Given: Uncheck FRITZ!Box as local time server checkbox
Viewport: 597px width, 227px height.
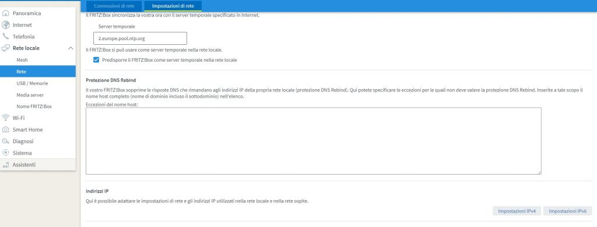Looking at the screenshot, I should coord(96,60).
